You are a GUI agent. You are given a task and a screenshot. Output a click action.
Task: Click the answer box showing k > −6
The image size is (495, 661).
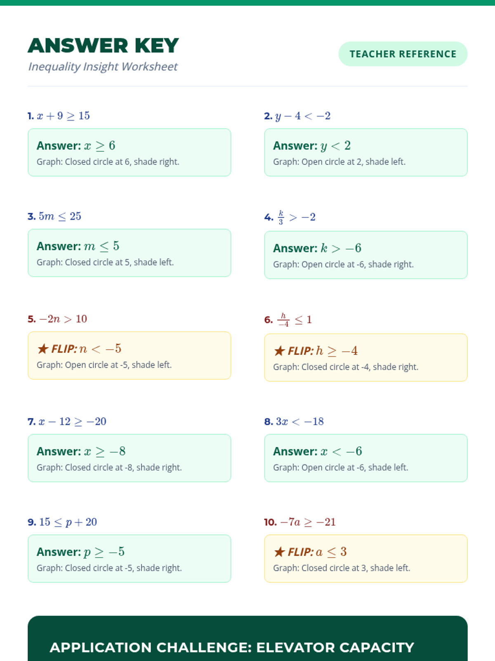[365, 255]
